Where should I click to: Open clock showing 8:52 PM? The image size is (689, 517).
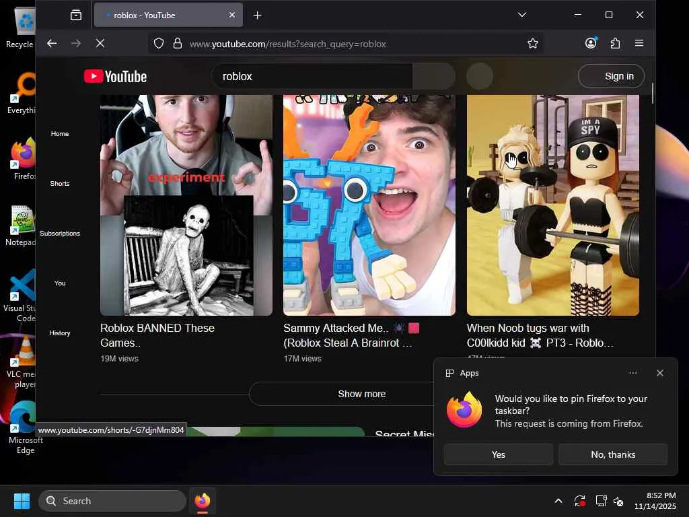655,501
